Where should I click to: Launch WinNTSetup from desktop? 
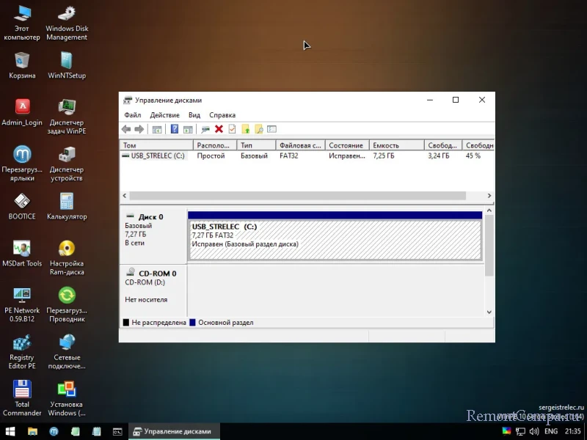(67, 61)
